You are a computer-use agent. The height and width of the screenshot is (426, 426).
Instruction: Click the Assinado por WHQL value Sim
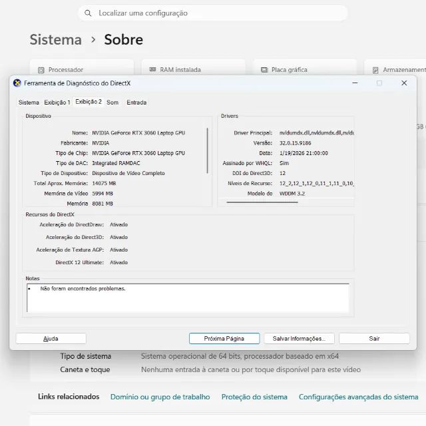[284, 163]
